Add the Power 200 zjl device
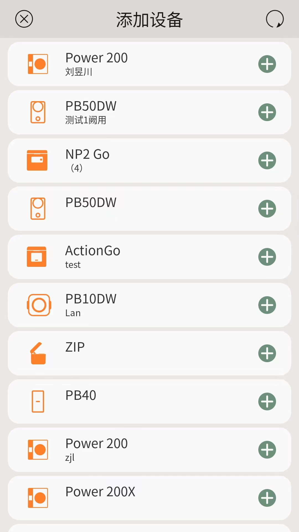The image size is (299, 532). pos(267,450)
